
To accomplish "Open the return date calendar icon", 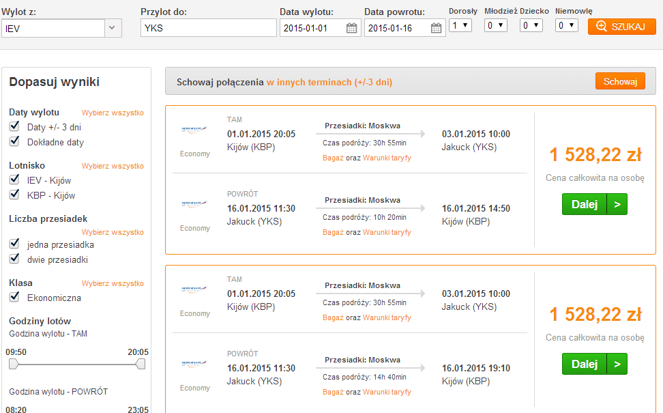I will pyautogui.click(x=436, y=29).
